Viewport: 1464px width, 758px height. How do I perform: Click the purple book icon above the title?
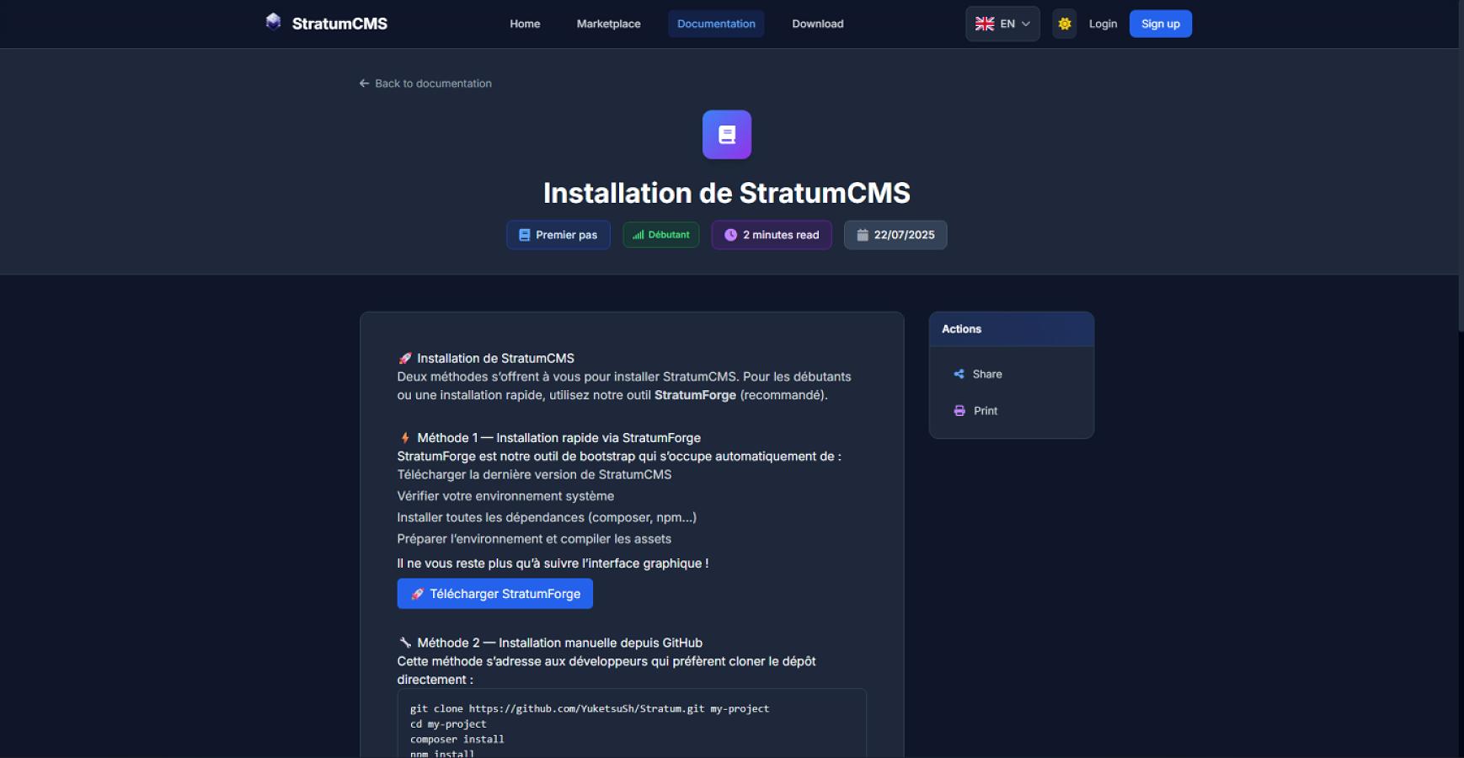pyautogui.click(x=725, y=133)
